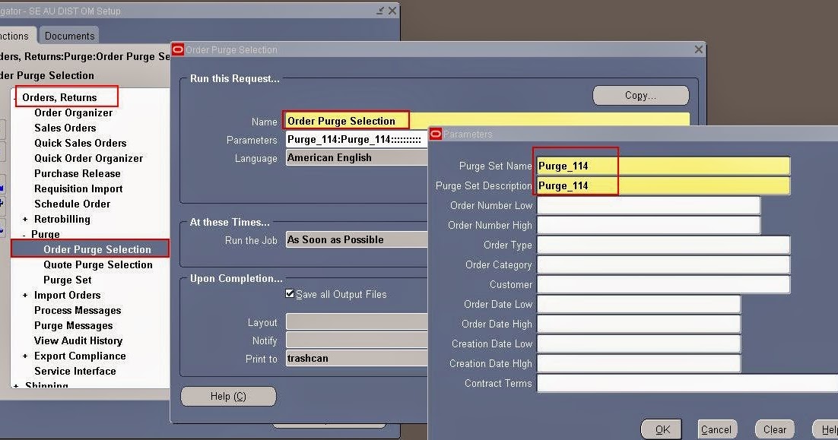The image size is (838, 440).
Task: Open the Order Organizer
Action: [x=75, y=112]
